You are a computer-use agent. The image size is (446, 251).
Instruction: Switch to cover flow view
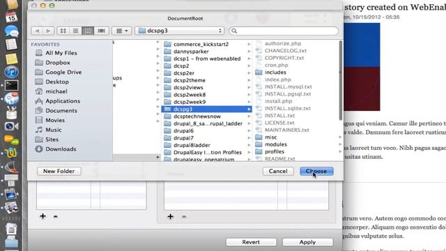pyautogui.click(x=101, y=31)
